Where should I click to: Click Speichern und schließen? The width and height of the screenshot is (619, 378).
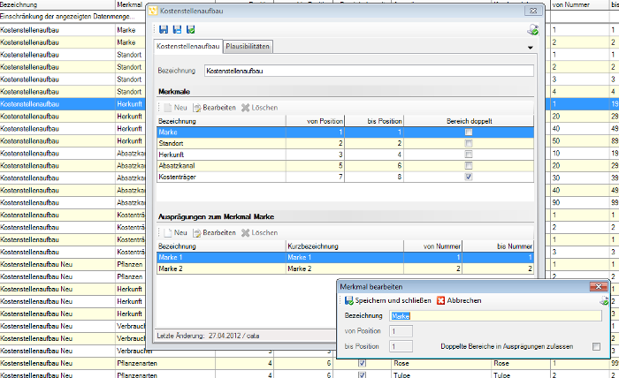(x=388, y=301)
